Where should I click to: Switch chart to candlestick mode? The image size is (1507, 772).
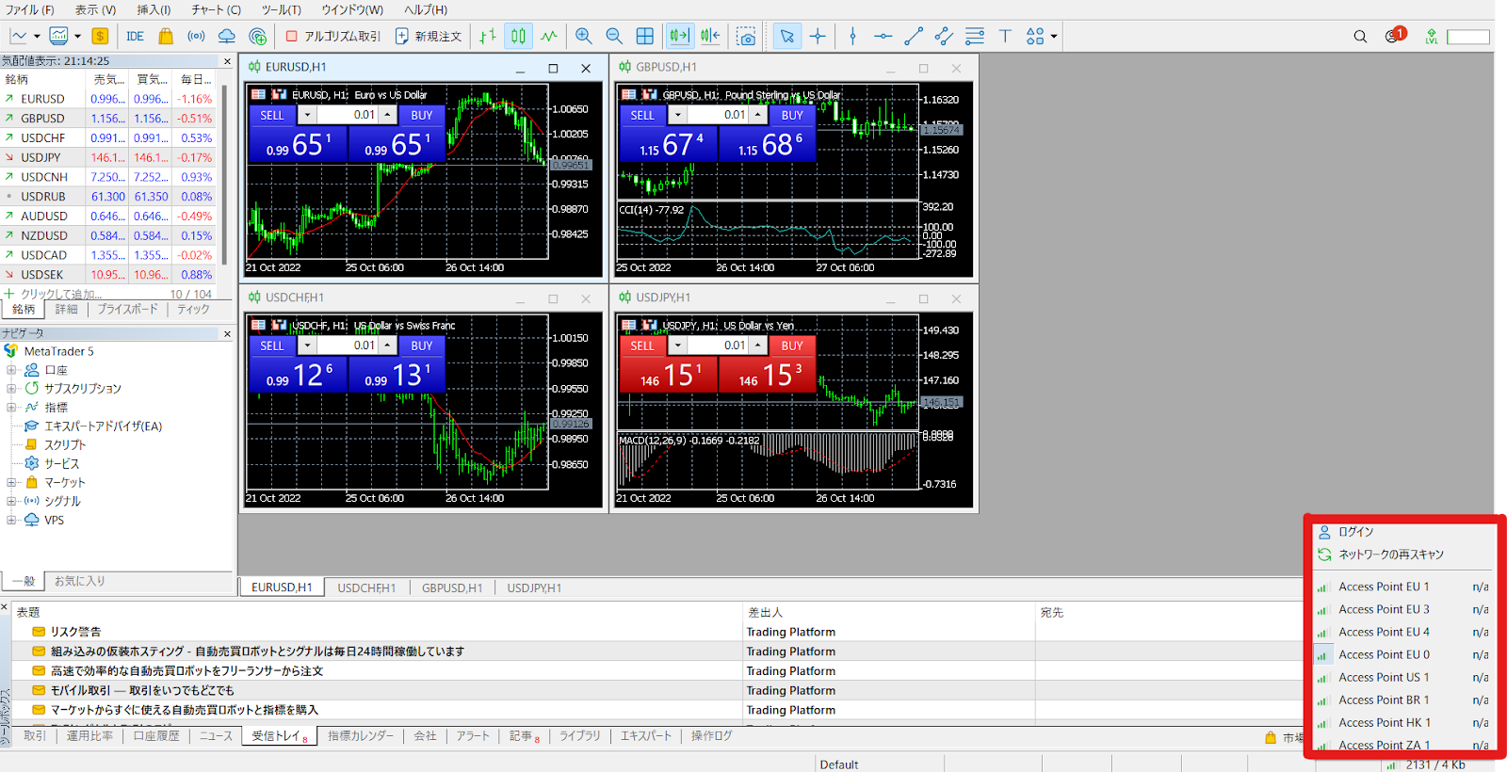(x=518, y=36)
